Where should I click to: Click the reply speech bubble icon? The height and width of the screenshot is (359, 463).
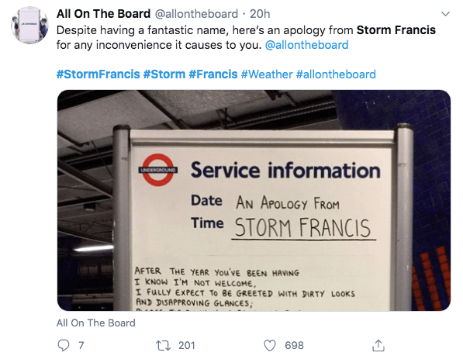click(63, 345)
